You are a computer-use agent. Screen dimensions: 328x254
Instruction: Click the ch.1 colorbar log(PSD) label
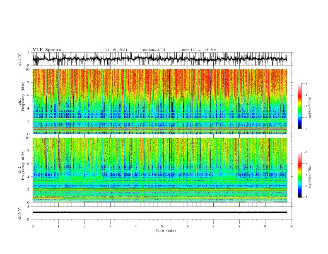(310, 108)
